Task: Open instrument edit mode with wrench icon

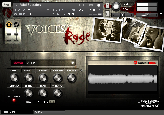Action: (6, 4)
